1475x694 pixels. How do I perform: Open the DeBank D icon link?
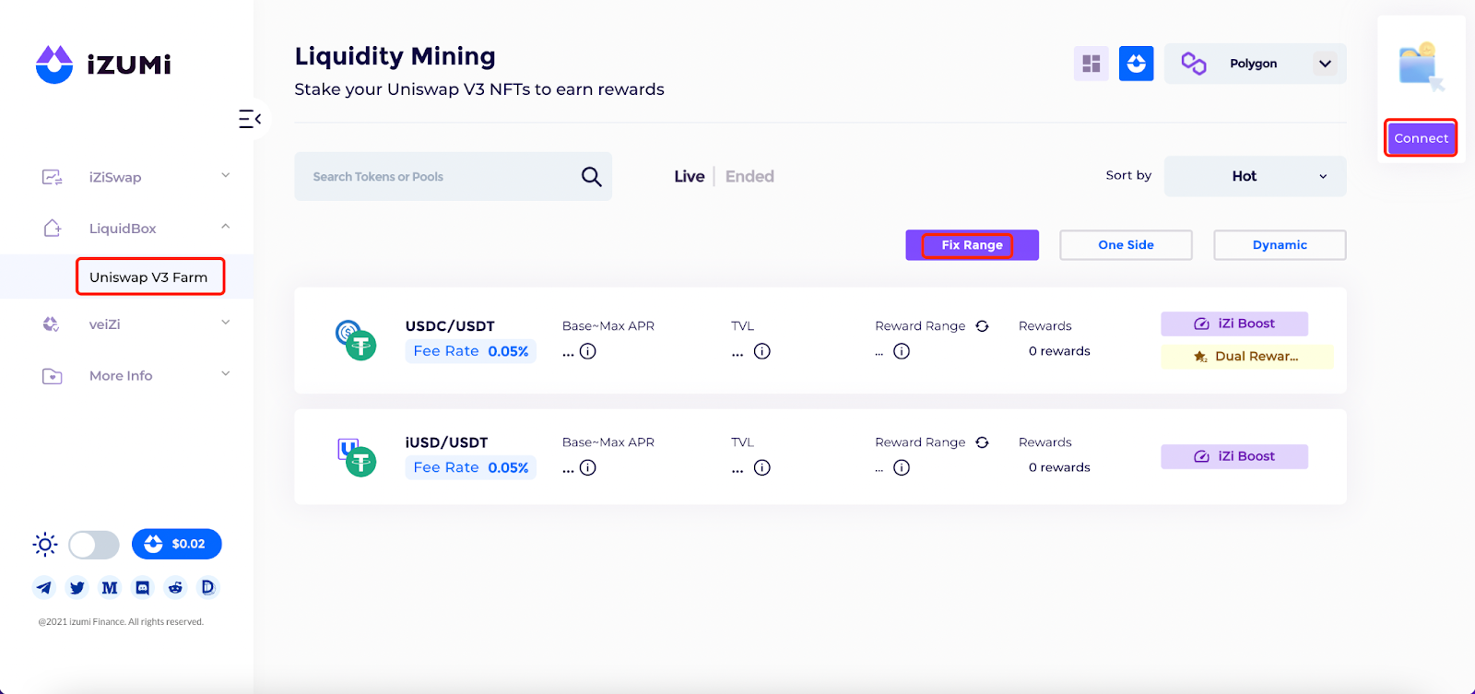tap(208, 587)
